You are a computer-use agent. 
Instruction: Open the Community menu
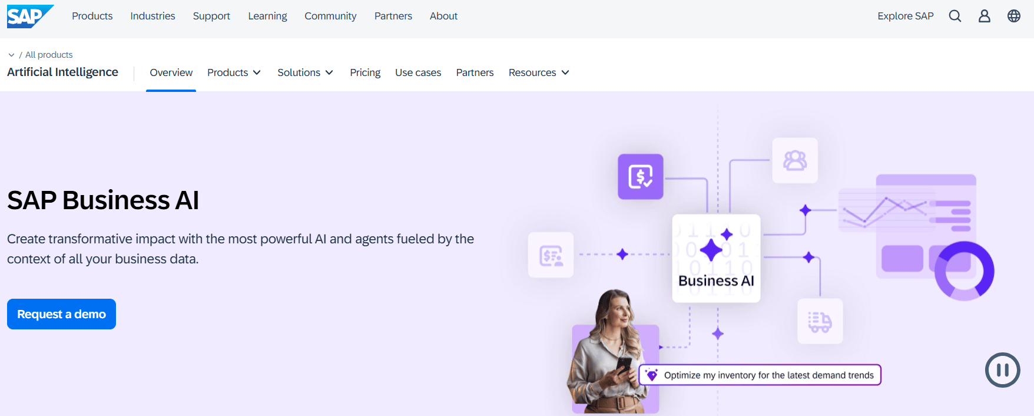[x=330, y=16]
